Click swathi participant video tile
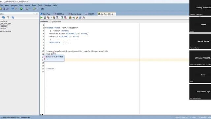This screenshot has height=119, width=211. click(x=200, y=24)
